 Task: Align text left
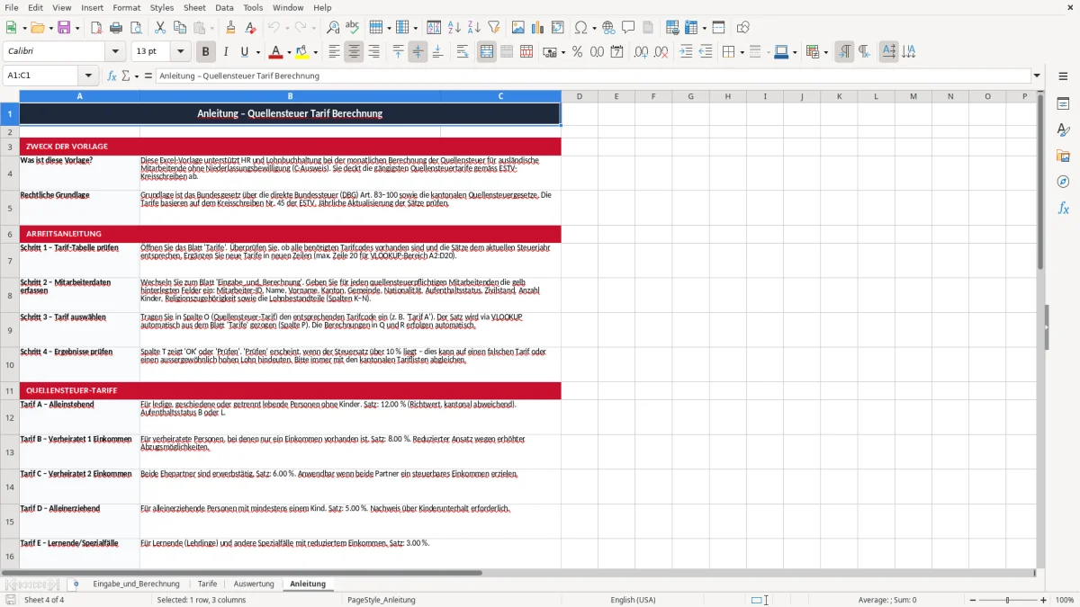tap(334, 52)
